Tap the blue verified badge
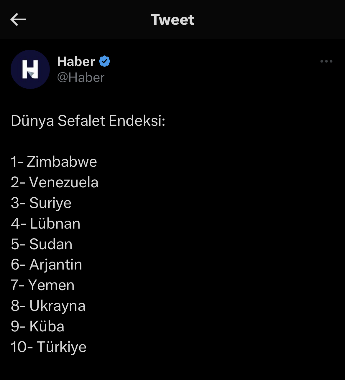 tap(104, 61)
